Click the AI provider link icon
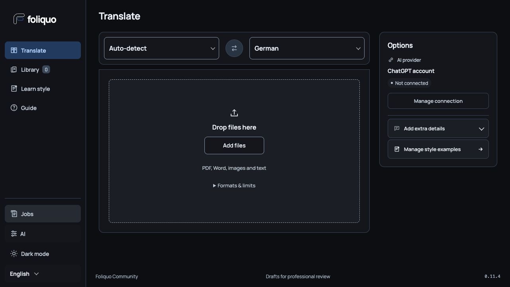 pyautogui.click(x=391, y=60)
